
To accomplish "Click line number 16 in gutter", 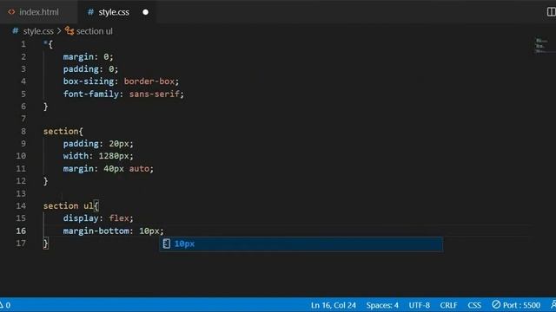I will (x=21, y=231).
